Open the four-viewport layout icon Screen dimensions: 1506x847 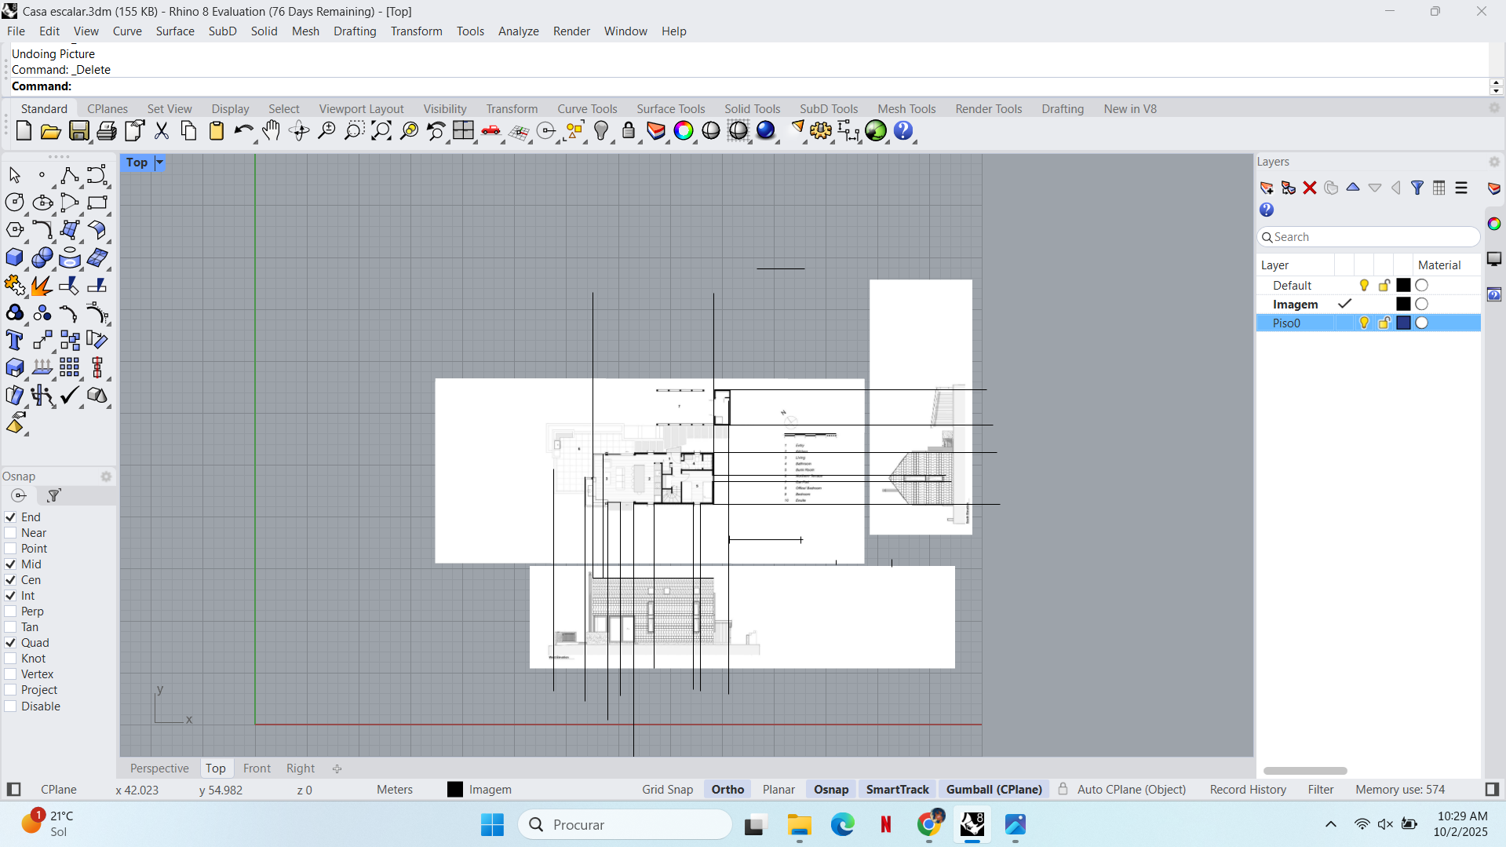coord(463,131)
